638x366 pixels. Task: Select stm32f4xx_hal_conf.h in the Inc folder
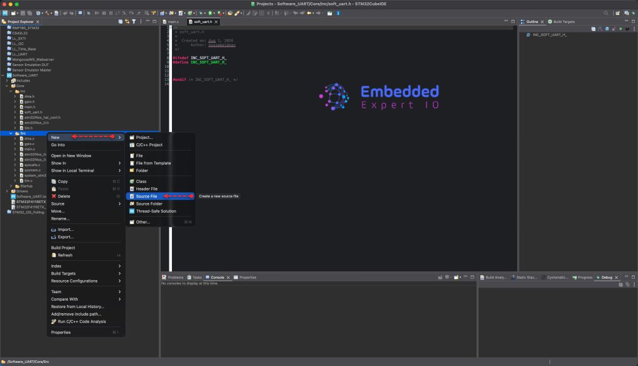42,118
